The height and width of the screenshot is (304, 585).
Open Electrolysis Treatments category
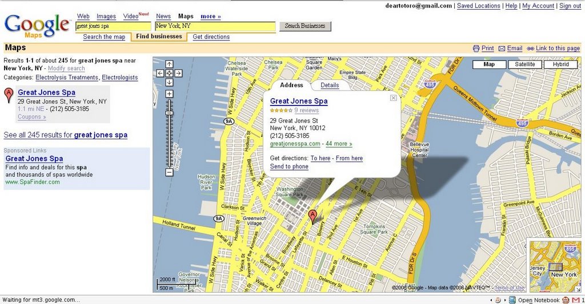click(x=67, y=78)
